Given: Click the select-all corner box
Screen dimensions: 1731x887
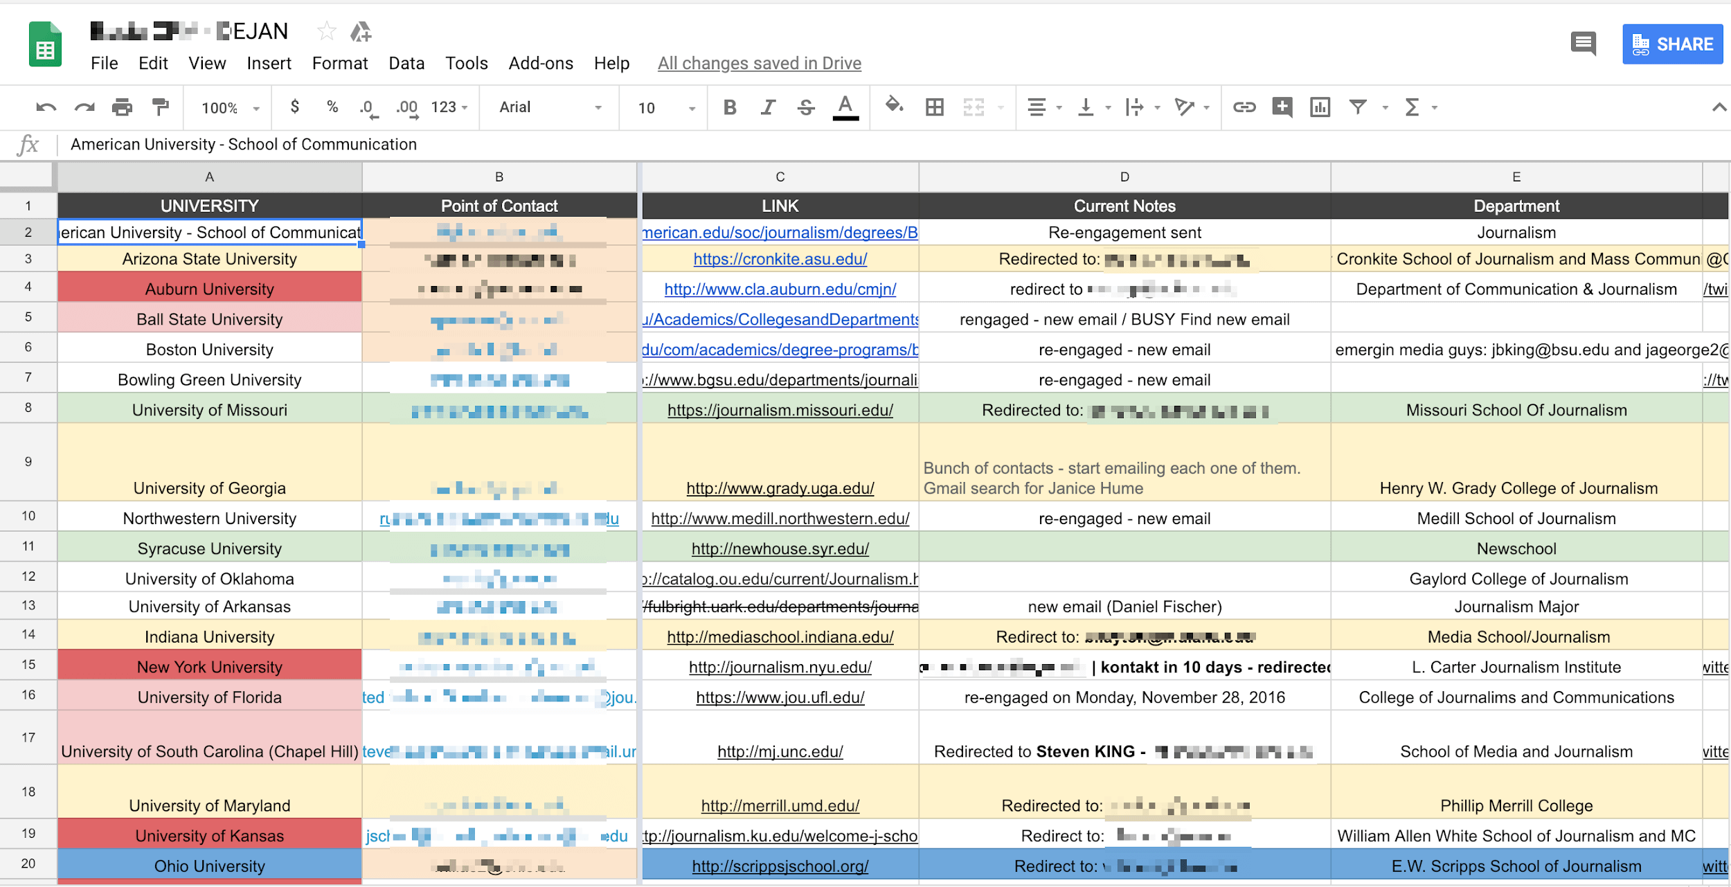Looking at the screenshot, I should pyautogui.click(x=28, y=177).
